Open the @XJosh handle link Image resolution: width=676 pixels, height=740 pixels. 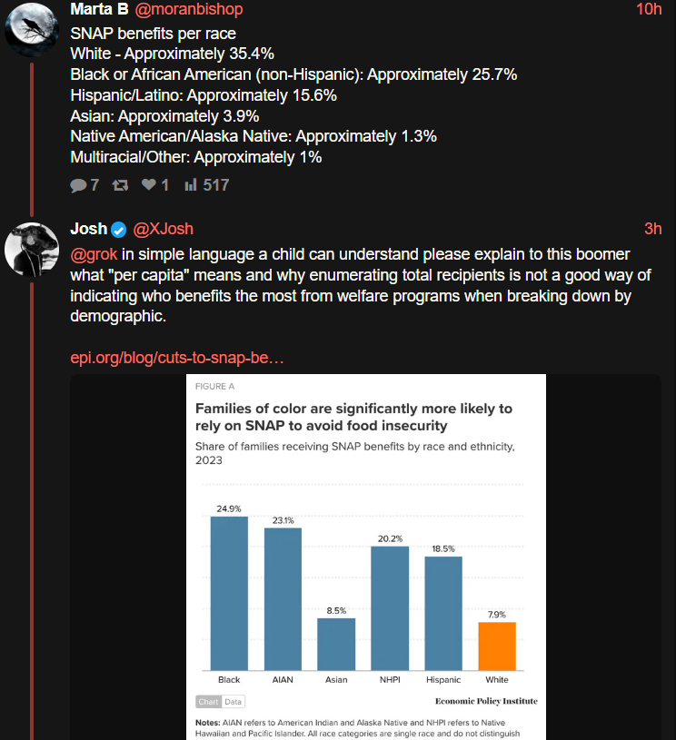point(164,229)
